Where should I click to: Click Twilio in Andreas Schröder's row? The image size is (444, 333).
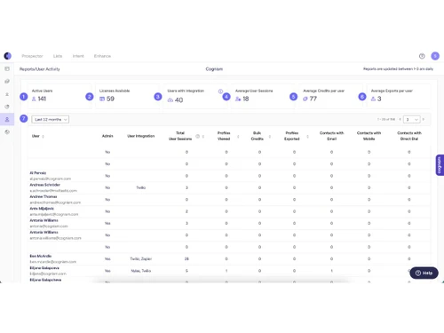pos(141,187)
